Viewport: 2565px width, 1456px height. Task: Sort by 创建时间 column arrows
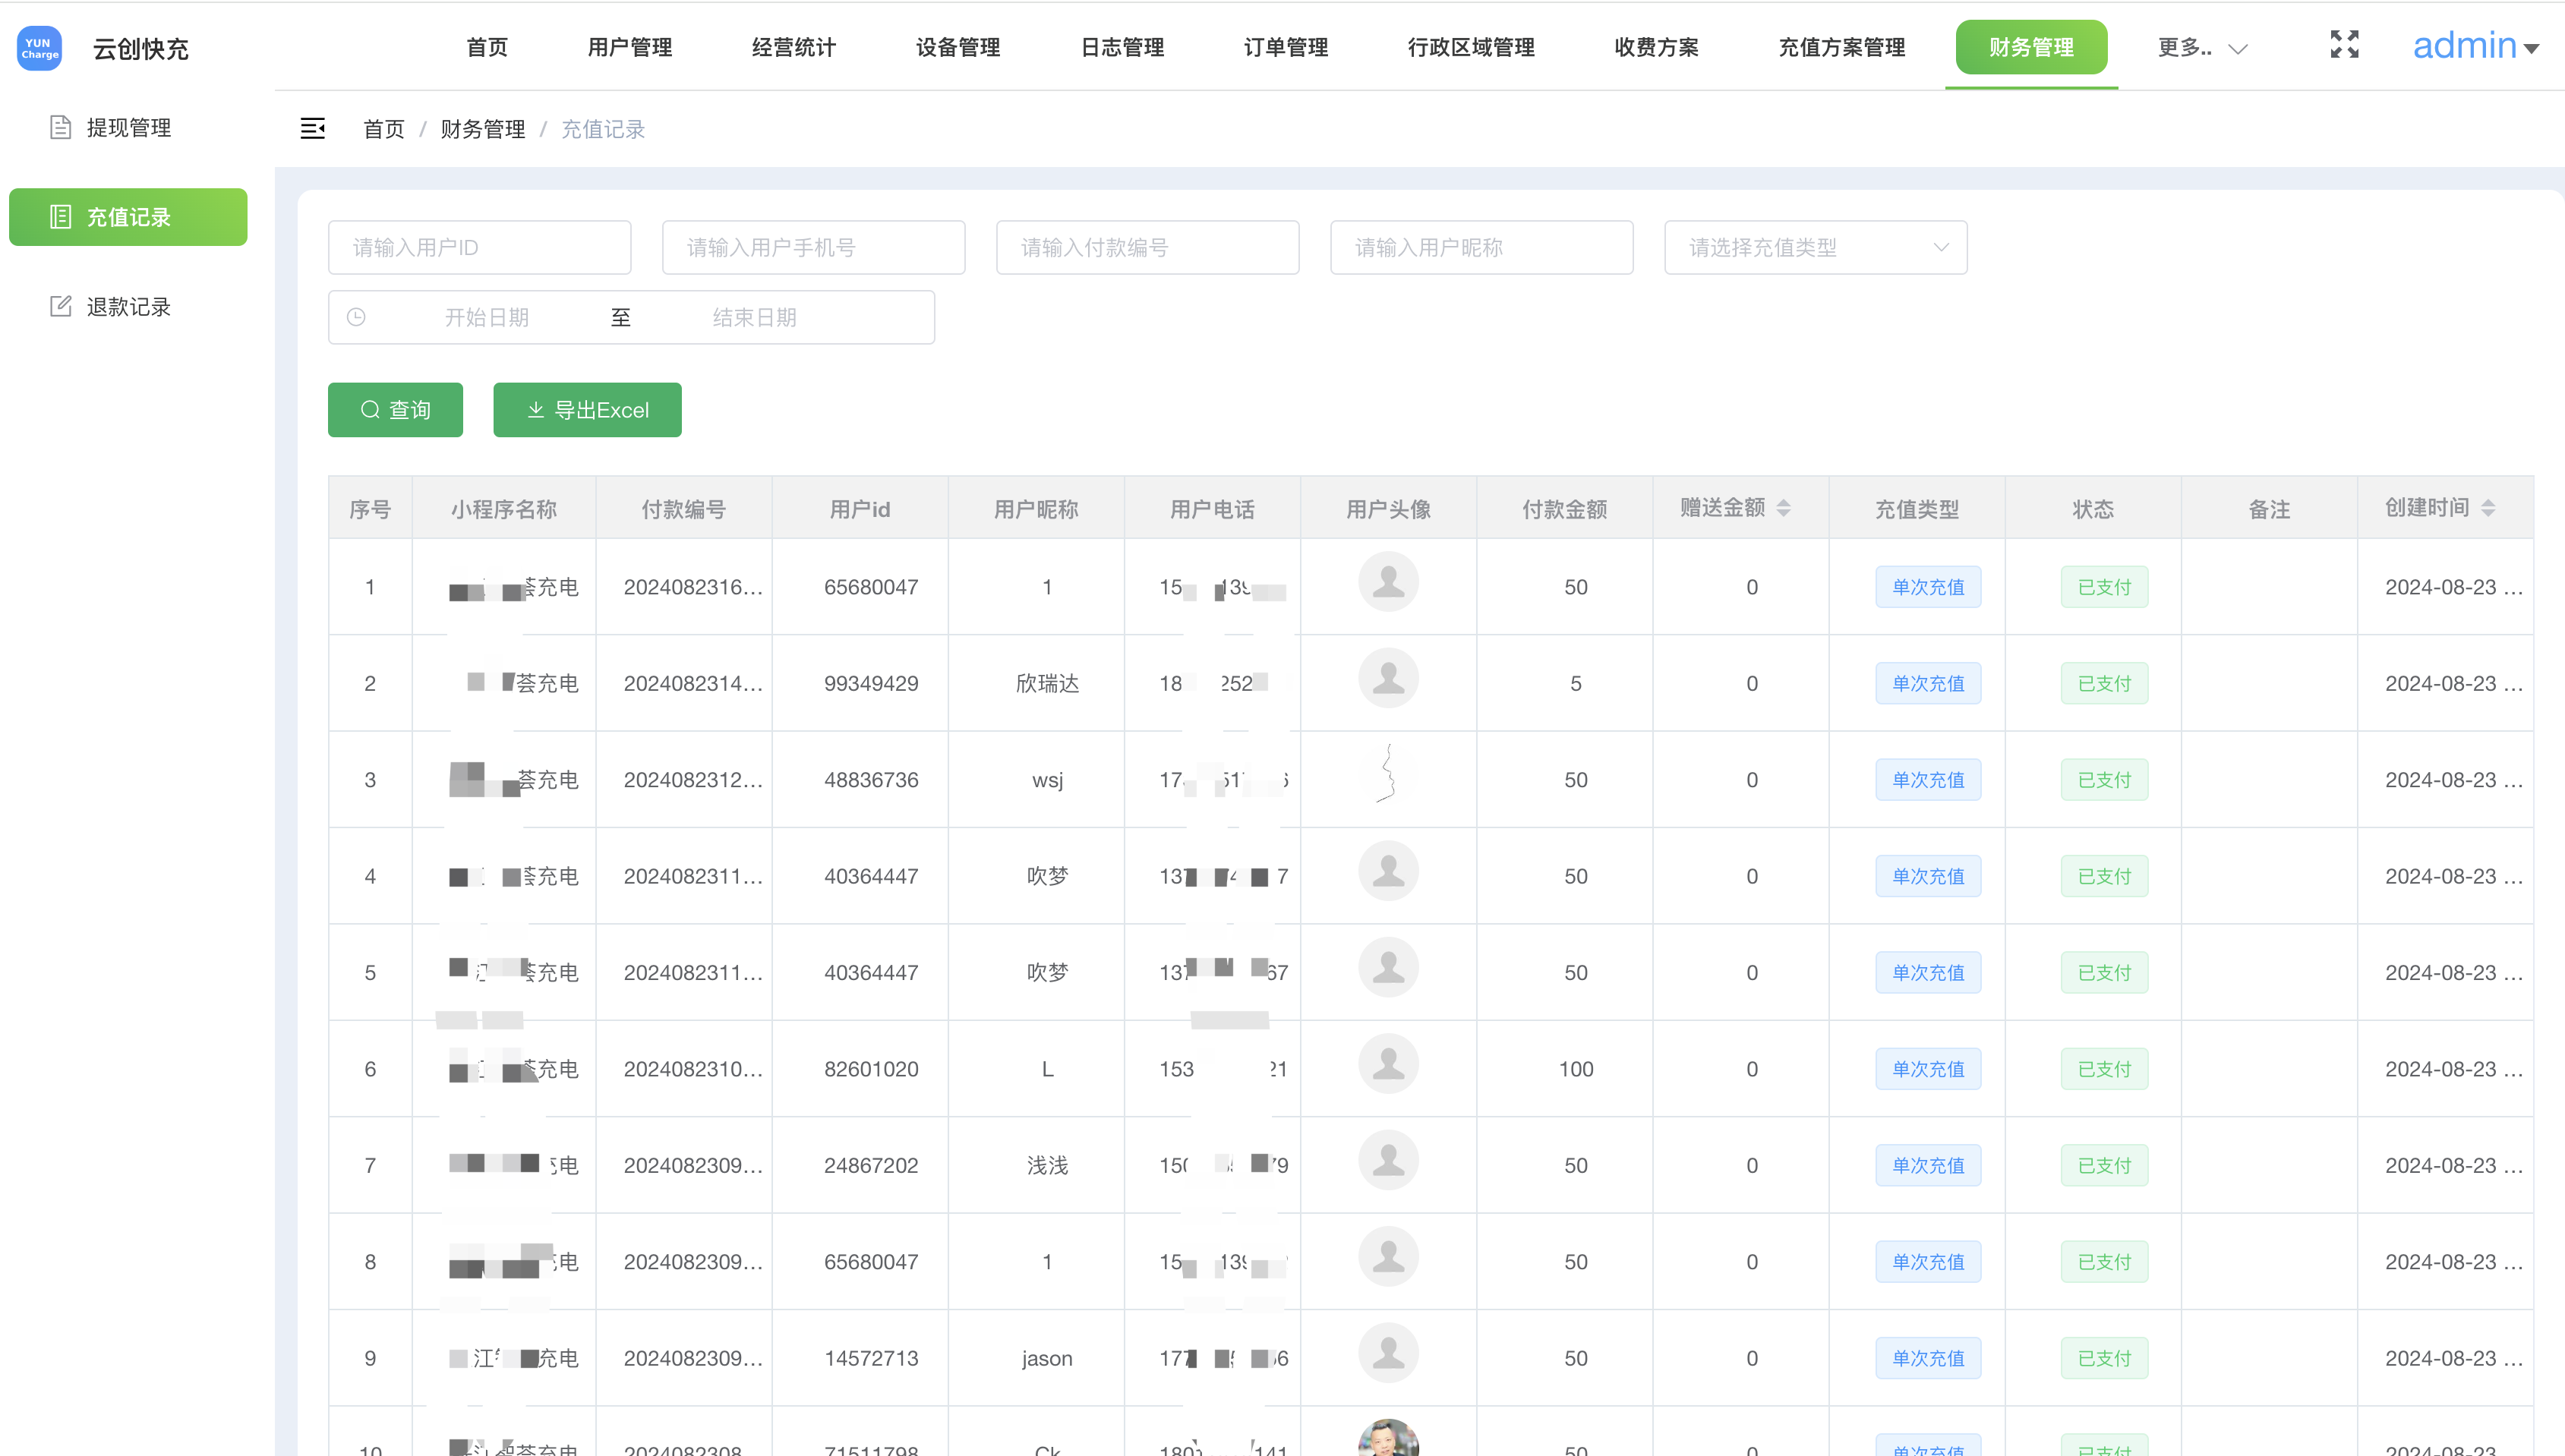pyautogui.click(x=2488, y=508)
